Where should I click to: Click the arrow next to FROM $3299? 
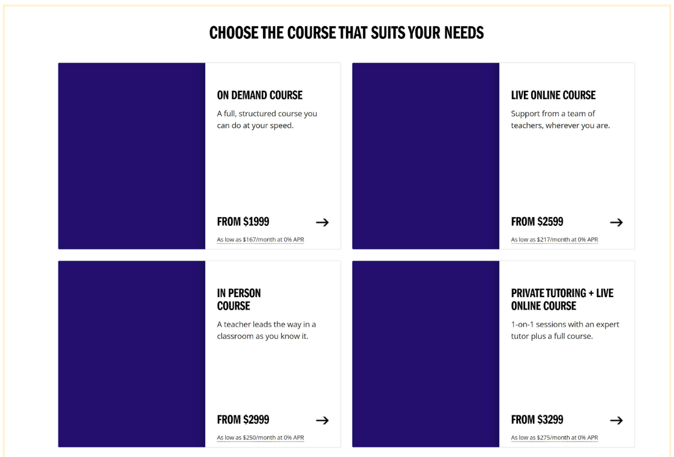[616, 420]
